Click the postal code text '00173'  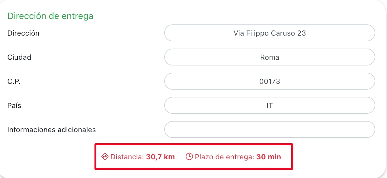tap(270, 81)
